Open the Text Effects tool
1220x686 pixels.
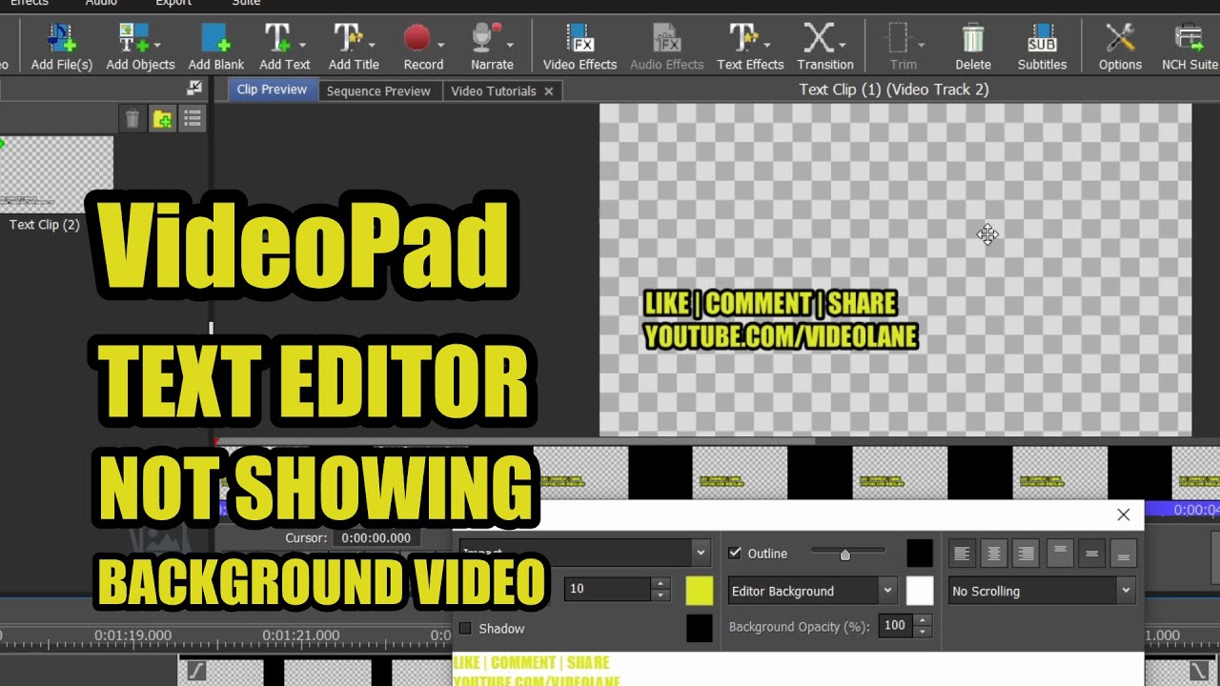coord(743,38)
